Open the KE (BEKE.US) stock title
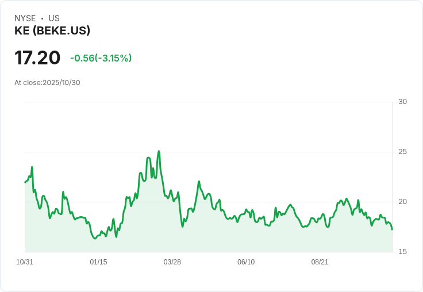Screen dimensions: 423x292 52,31
